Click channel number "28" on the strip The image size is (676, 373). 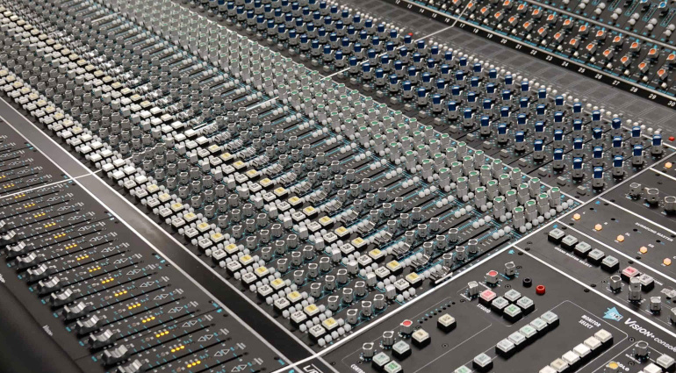(634, 90)
